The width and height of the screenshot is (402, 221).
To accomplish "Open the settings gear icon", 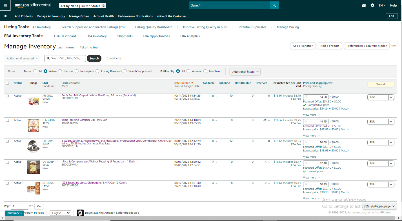I will pos(372,5).
